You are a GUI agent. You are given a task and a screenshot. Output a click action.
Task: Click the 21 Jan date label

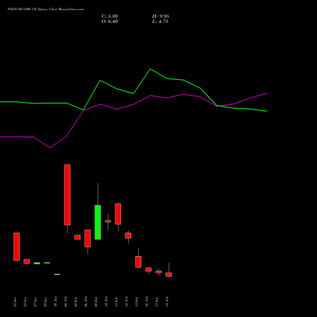(15, 302)
